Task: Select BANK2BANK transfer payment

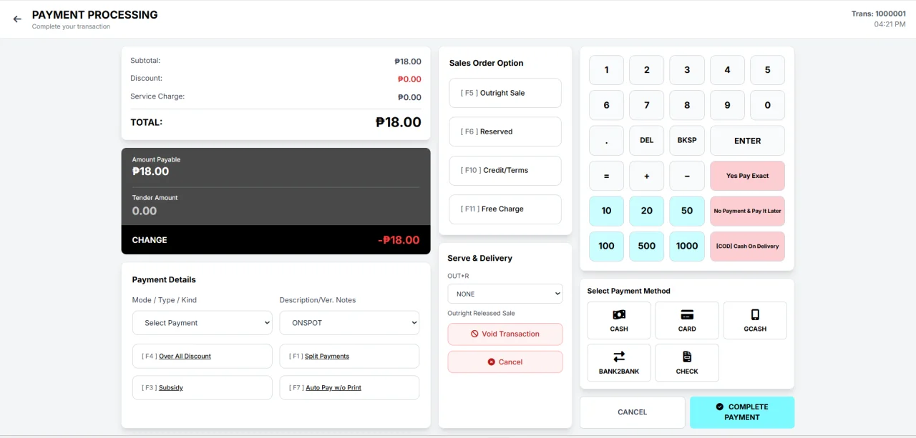Action: click(619, 363)
